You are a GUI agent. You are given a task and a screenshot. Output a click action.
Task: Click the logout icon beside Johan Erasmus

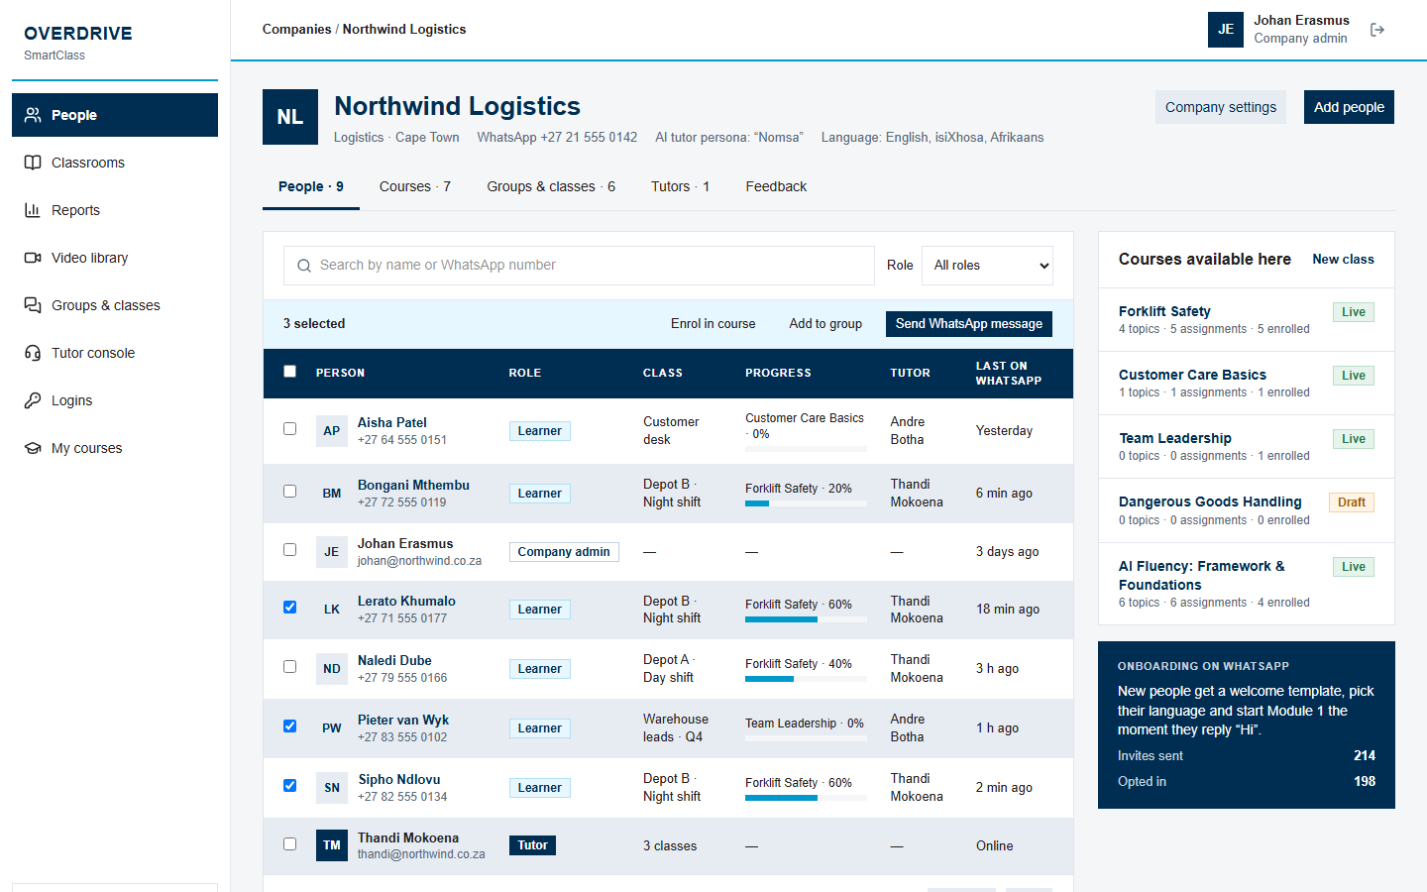click(x=1377, y=30)
